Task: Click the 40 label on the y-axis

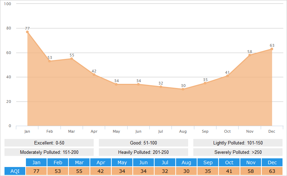Action: click(x=9, y=77)
